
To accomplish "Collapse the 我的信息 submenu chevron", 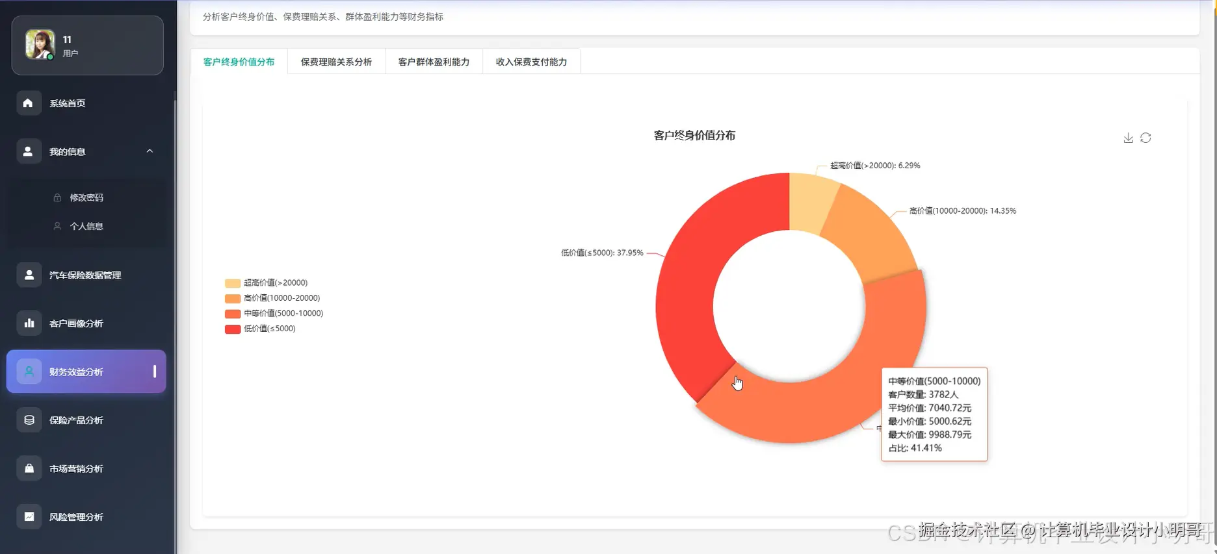I will [150, 151].
